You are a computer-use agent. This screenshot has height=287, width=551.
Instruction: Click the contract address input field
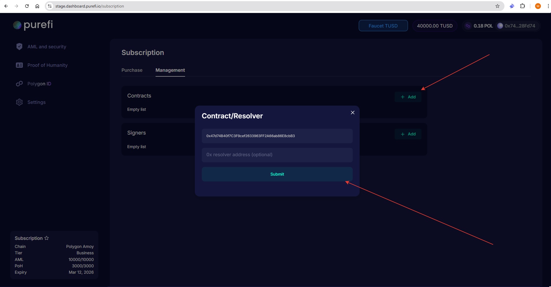(x=277, y=136)
